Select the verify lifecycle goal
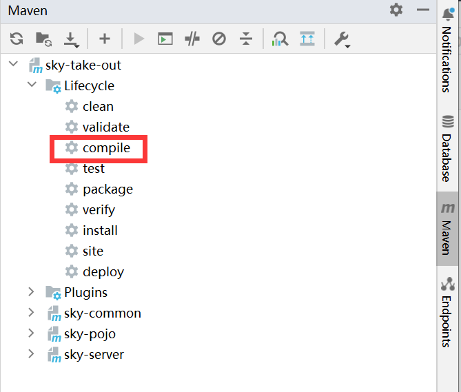461x392 pixels. pyautogui.click(x=90, y=210)
